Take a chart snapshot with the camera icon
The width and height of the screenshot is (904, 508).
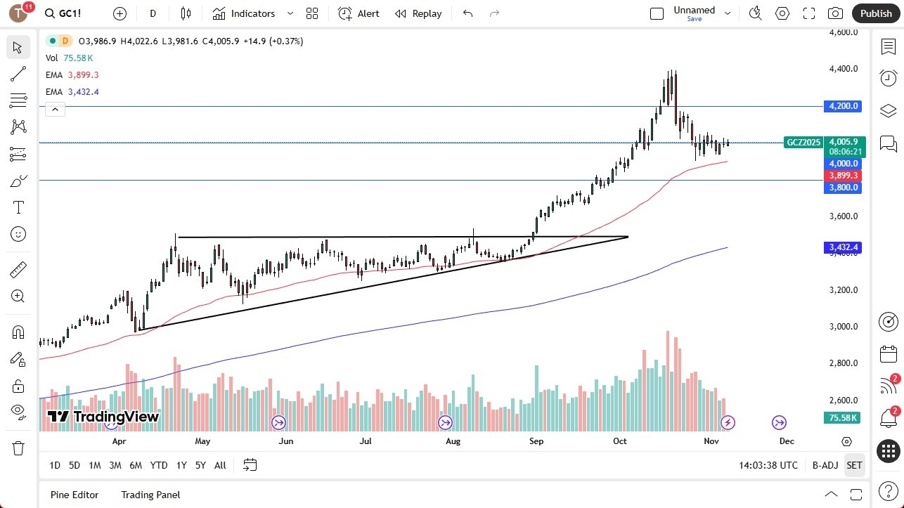point(835,13)
